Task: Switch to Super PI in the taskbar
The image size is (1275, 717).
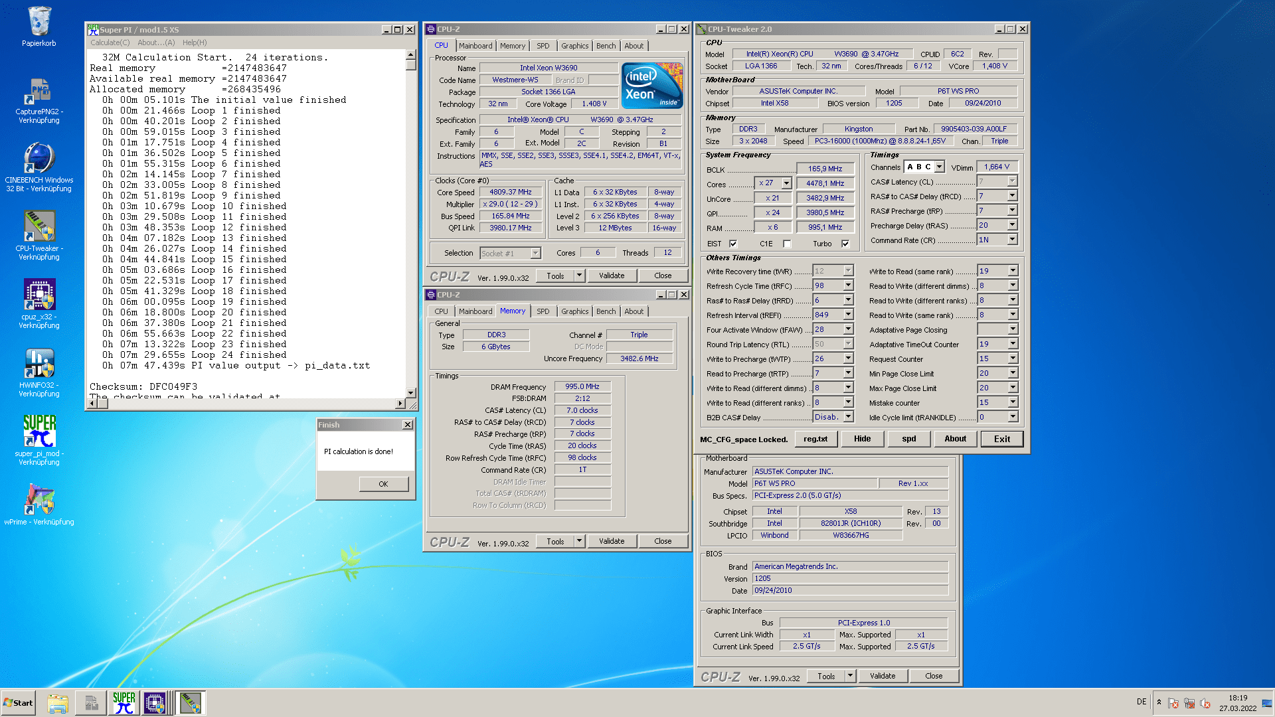Action: (124, 703)
